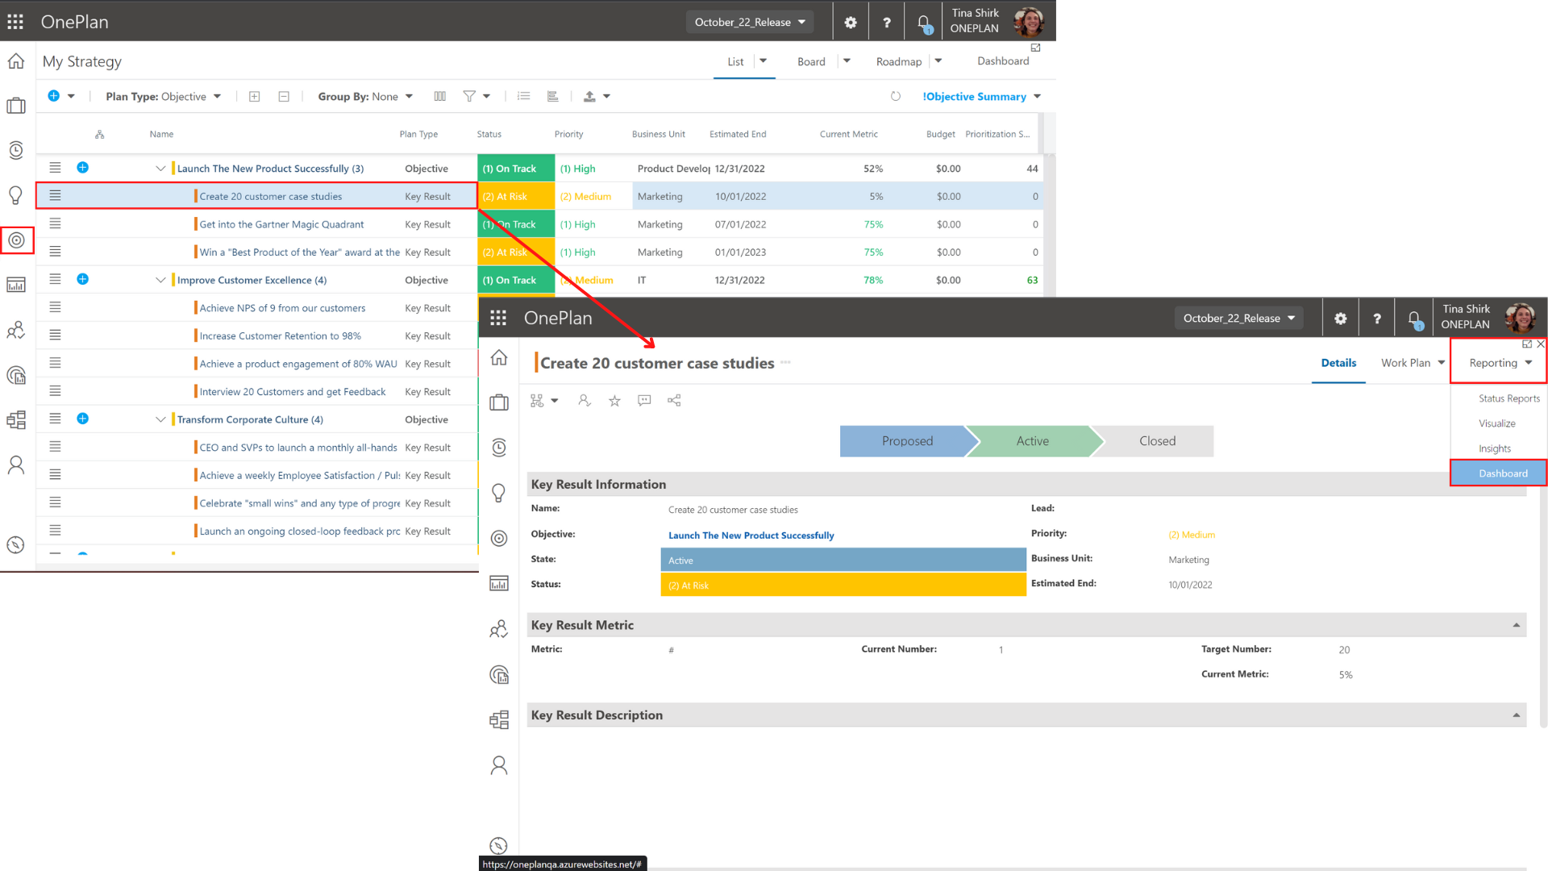Select the Closed stage chevron
Screen dimensions: 1548x871
(x=1157, y=441)
